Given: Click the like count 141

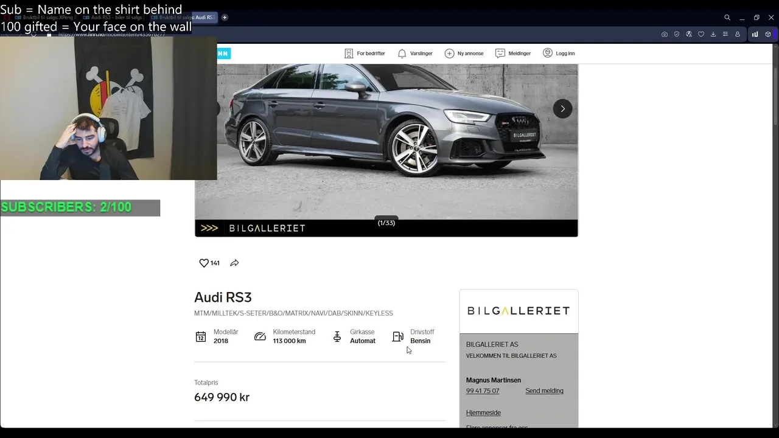Looking at the screenshot, I should coord(215,263).
